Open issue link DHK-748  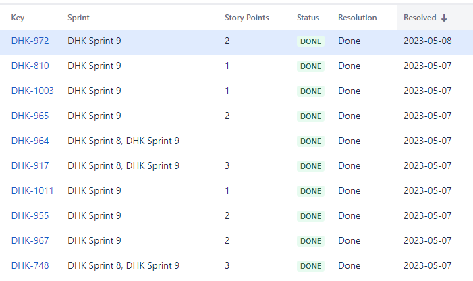(x=30, y=266)
